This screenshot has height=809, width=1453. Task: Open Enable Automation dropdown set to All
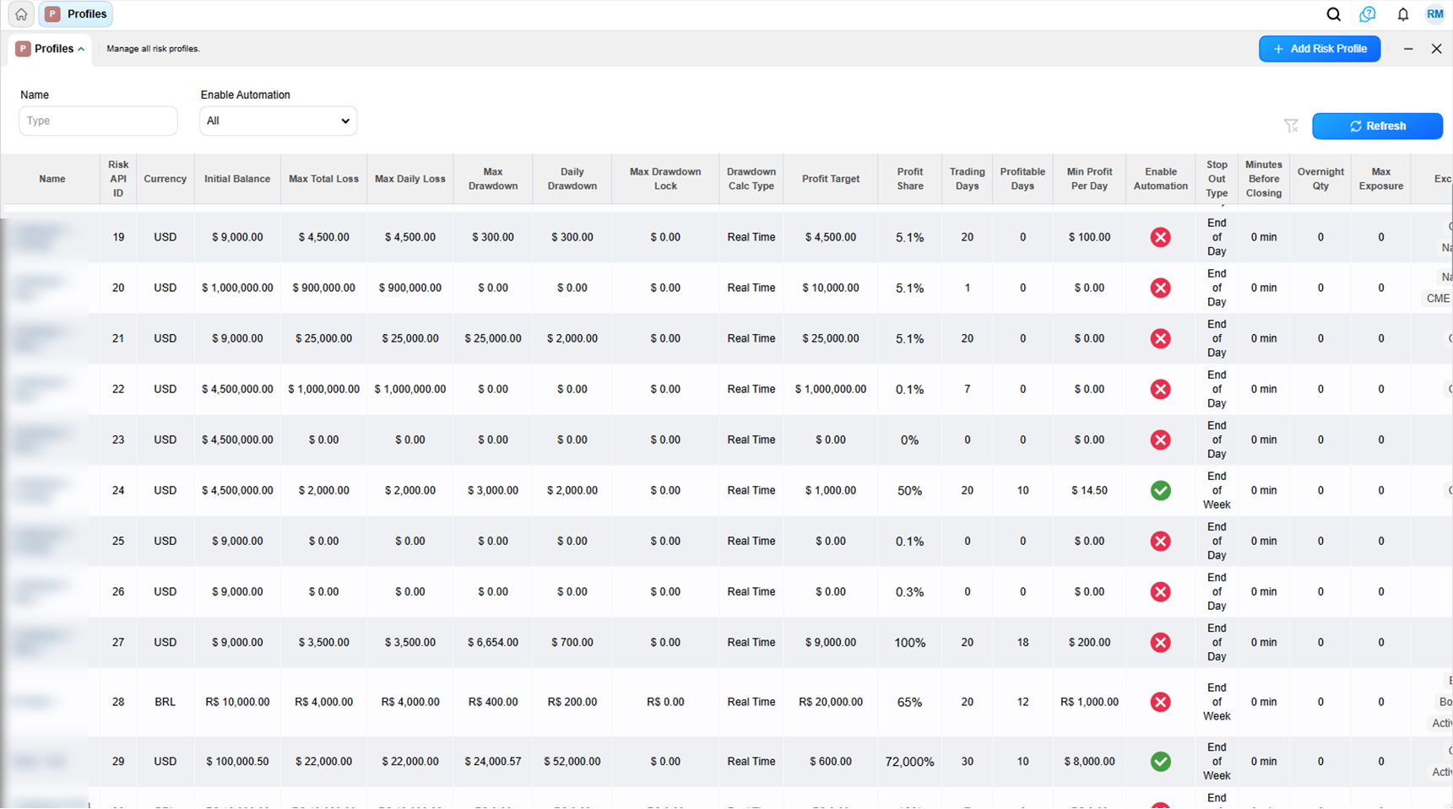(278, 121)
